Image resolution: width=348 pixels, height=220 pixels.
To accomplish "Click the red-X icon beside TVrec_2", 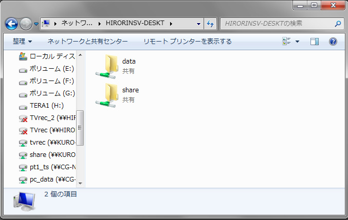I will (x=23, y=118).
